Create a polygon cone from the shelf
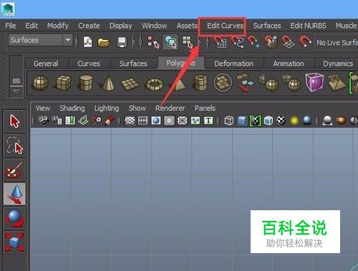Screen dimensions: 358x271 [x=108, y=83]
